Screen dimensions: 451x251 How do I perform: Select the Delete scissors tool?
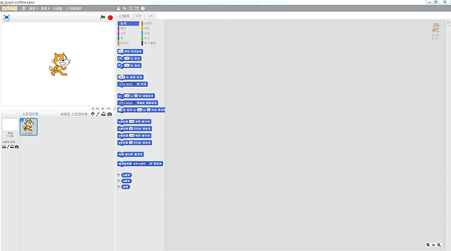click(x=125, y=8)
